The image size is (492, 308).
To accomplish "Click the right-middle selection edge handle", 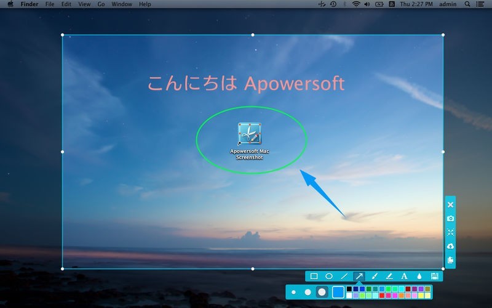I will pos(443,152).
